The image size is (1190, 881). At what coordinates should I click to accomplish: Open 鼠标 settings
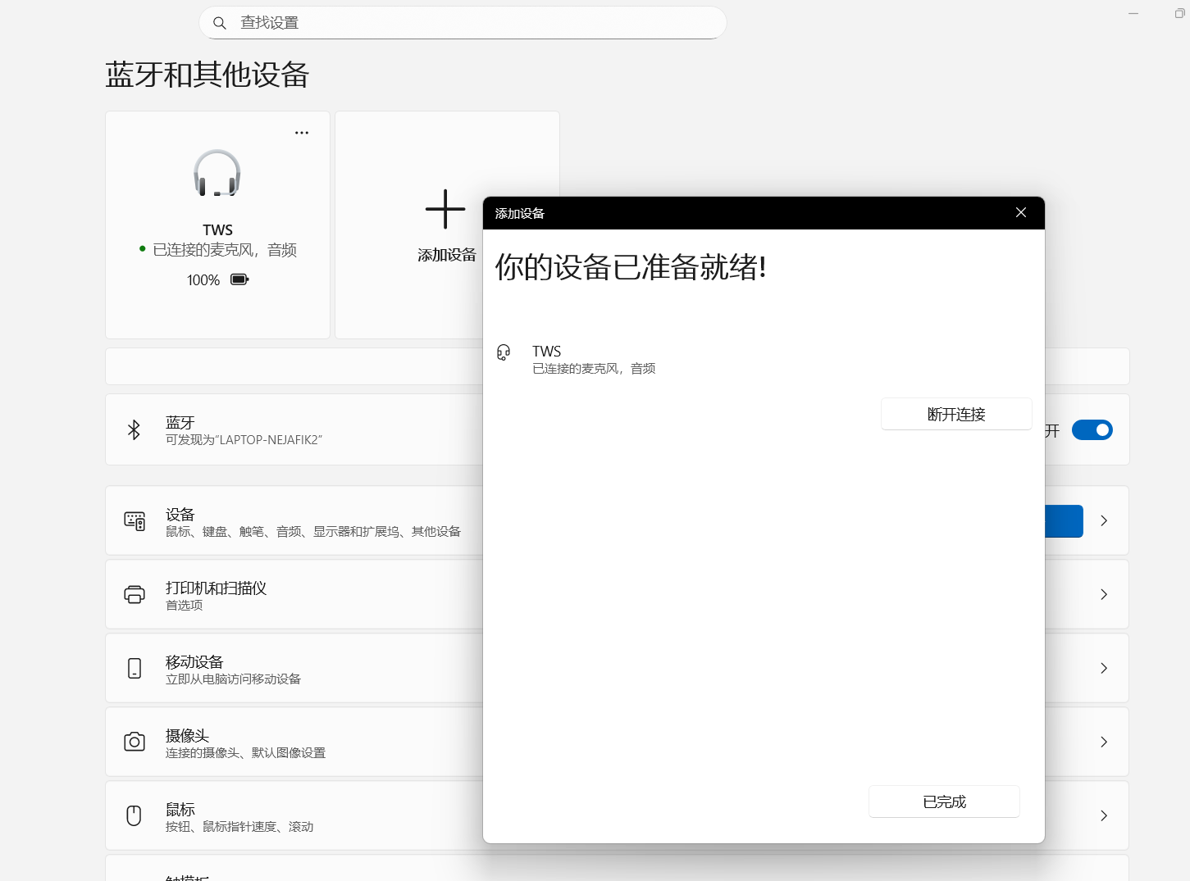(617, 815)
